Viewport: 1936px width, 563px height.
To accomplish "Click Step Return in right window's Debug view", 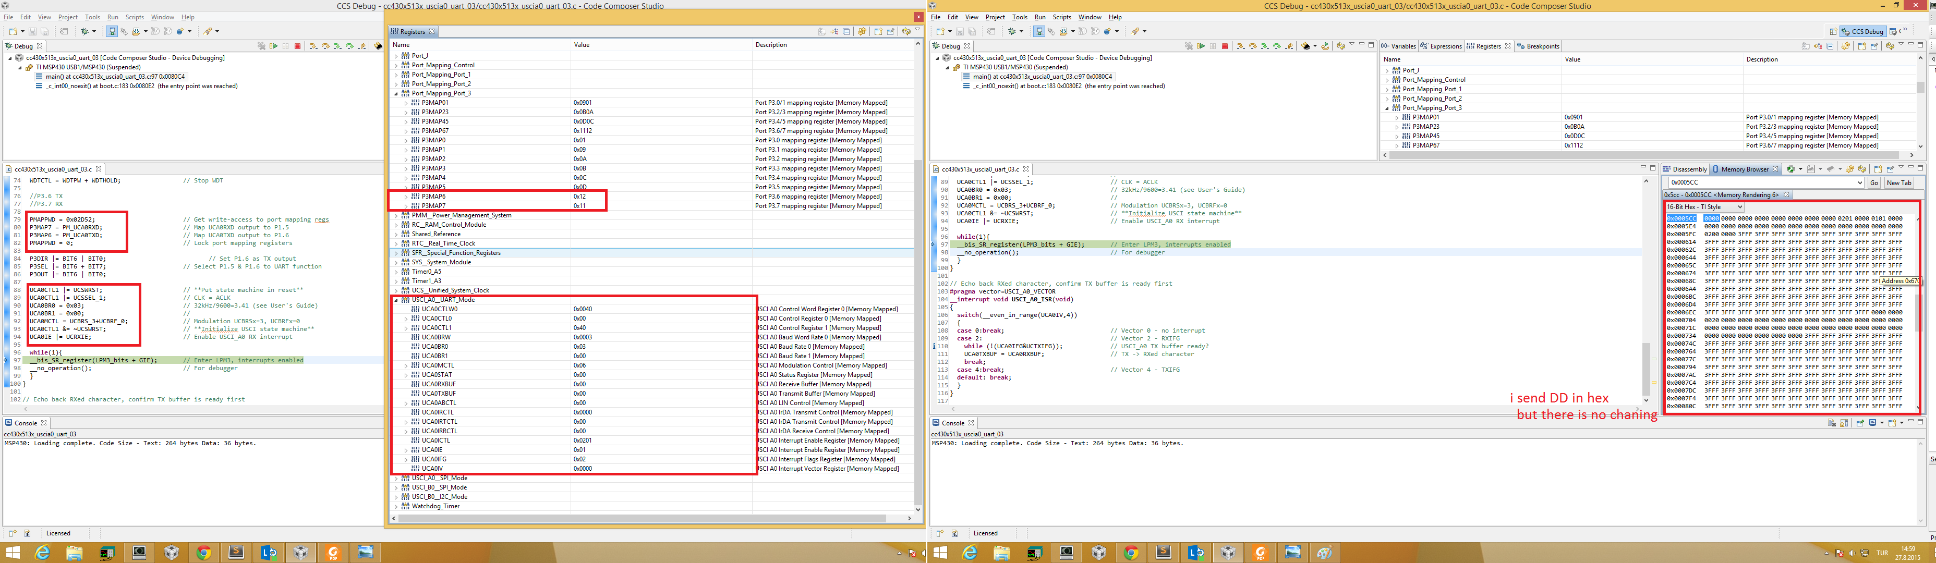I will (x=1289, y=46).
